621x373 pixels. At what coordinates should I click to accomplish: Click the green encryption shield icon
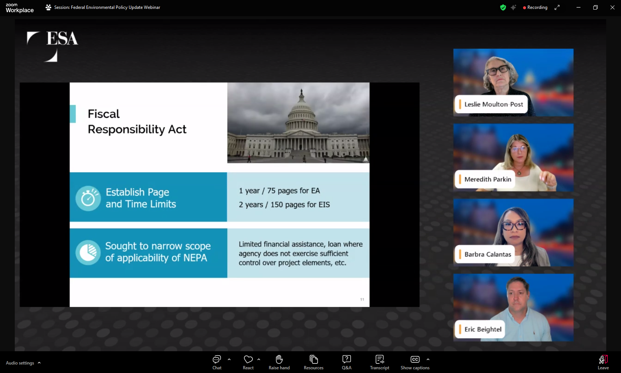(x=503, y=7)
